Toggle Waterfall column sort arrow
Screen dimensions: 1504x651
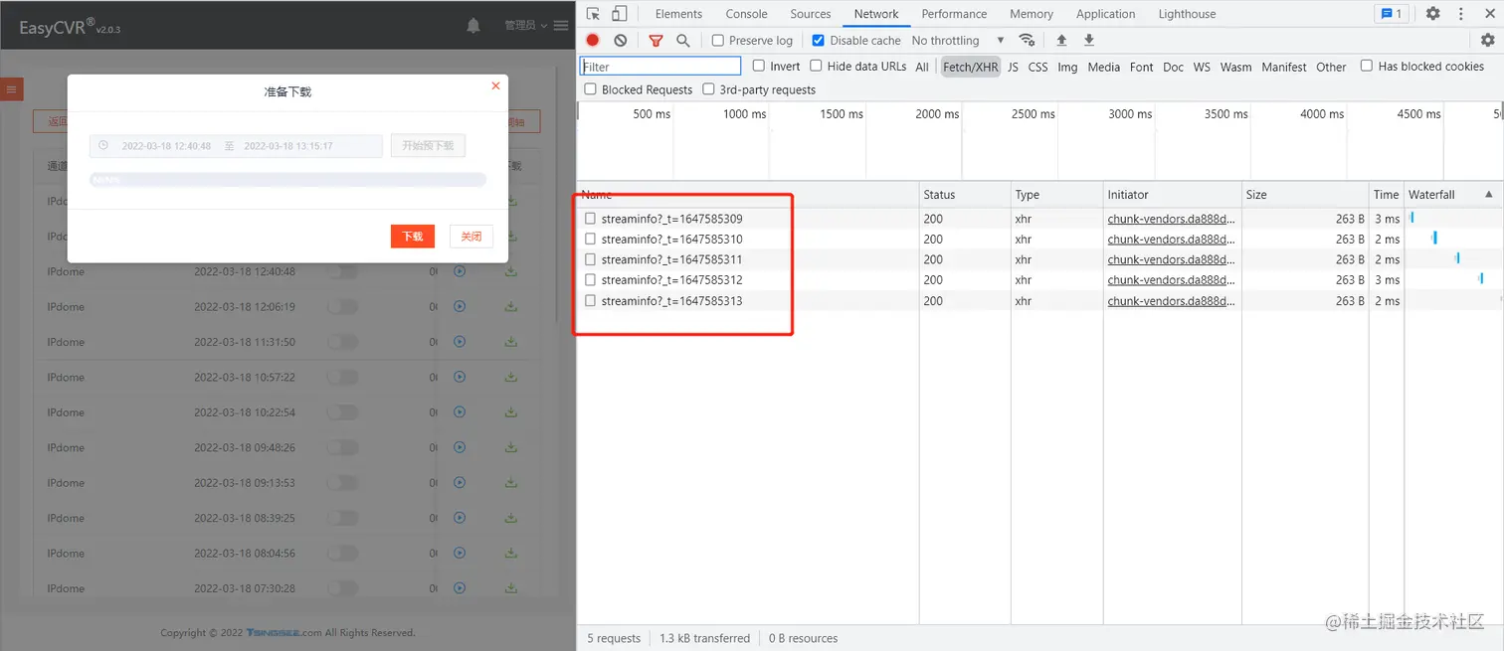pyautogui.click(x=1489, y=195)
